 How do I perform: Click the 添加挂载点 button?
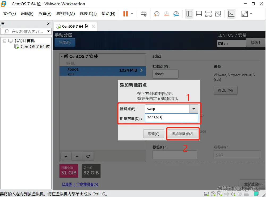click(x=183, y=134)
